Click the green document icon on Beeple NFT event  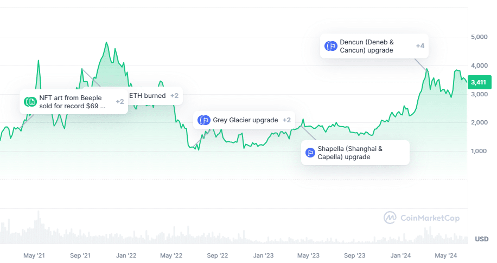pos(32,101)
